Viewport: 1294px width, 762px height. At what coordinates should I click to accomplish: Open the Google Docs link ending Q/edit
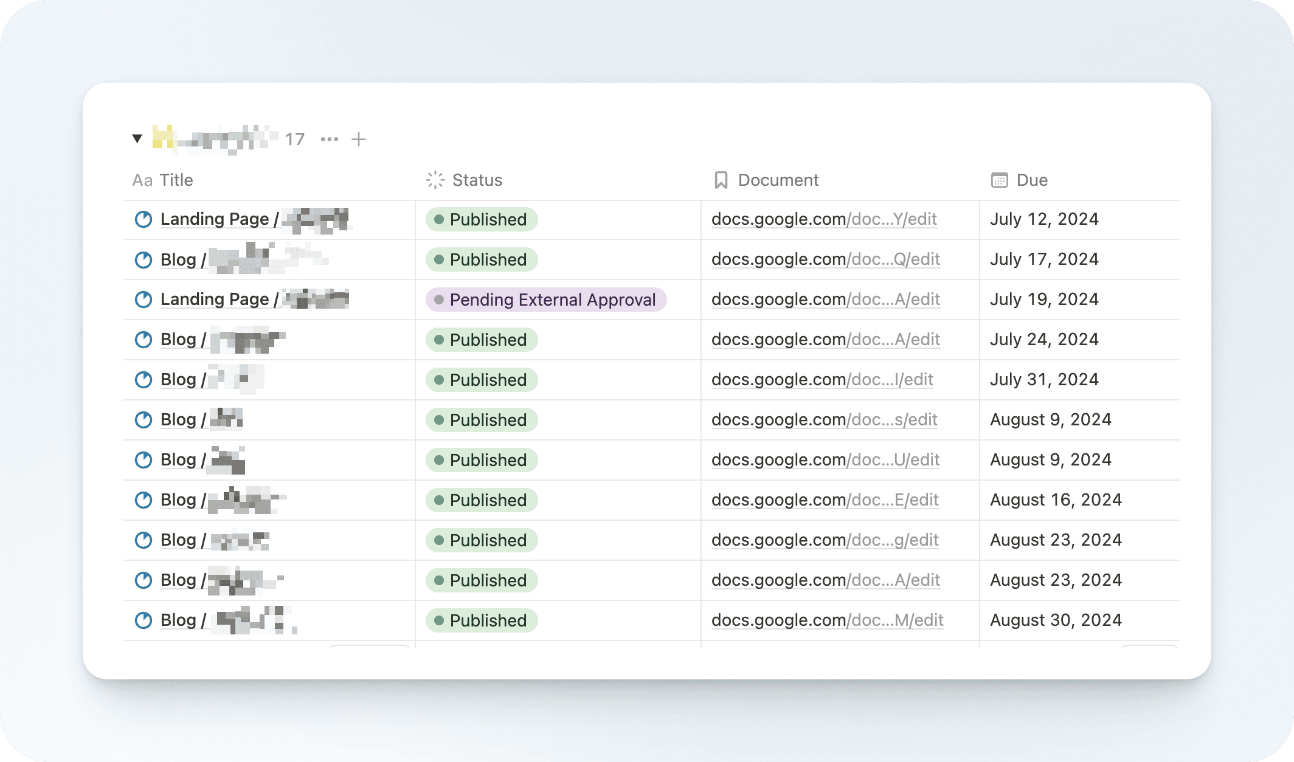click(825, 259)
